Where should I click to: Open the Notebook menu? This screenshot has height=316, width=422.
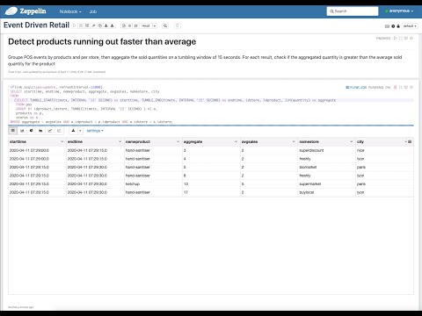(70, 11)
